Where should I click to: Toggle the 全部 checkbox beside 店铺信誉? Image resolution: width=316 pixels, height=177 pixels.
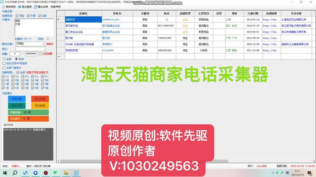click(x=18, y=72)
